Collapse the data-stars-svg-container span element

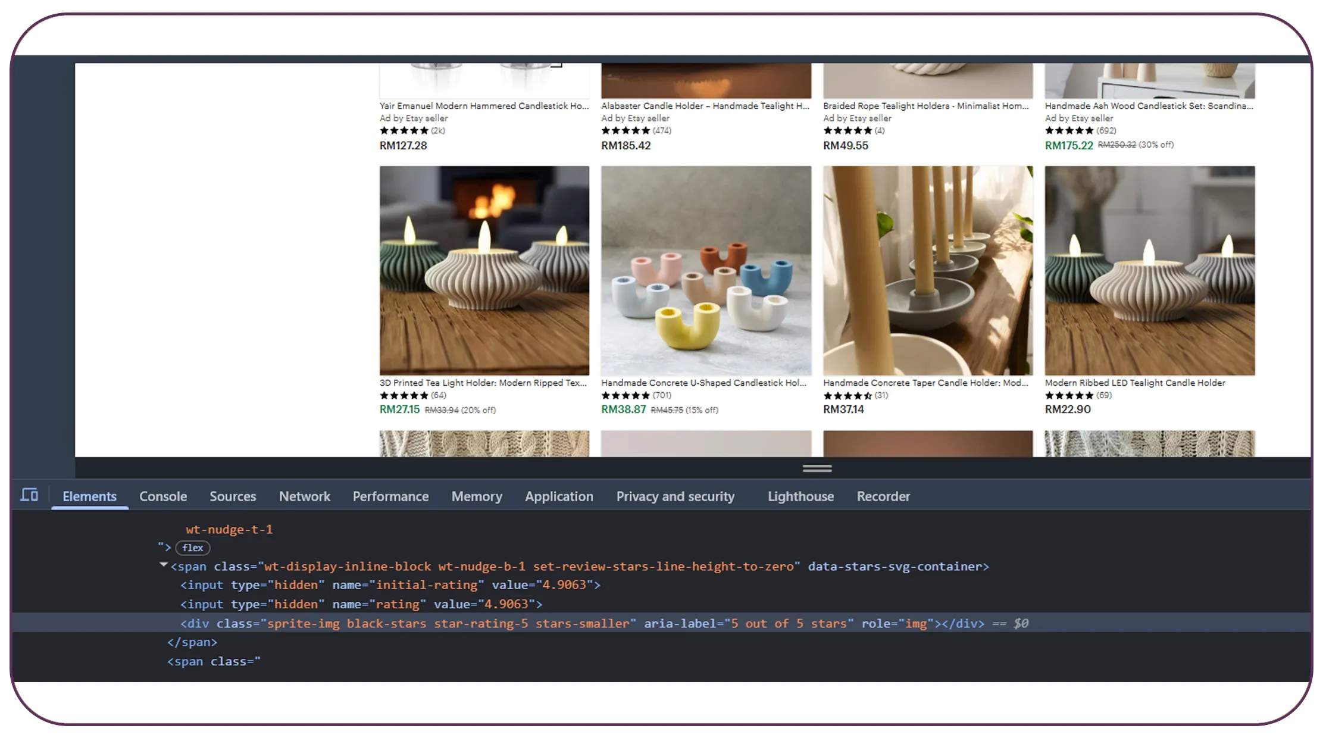[162, 565]
